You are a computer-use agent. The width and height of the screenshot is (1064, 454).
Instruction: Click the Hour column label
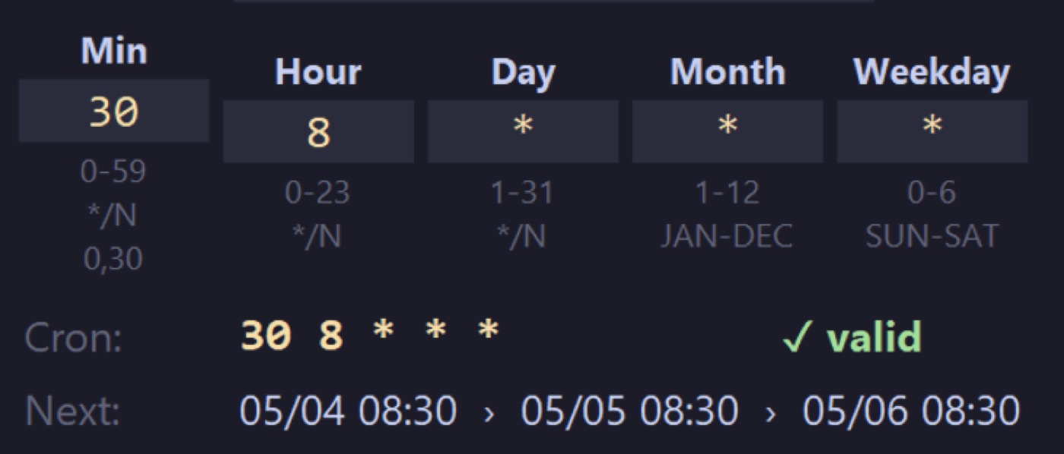tap(318, 72)
